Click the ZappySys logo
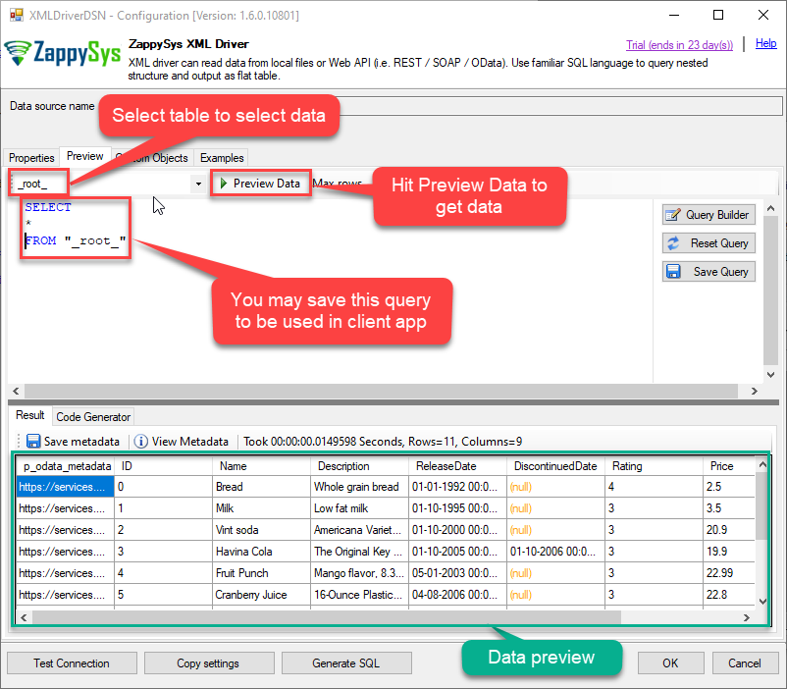This screenshot has height=689, width=787. [62, 53]
